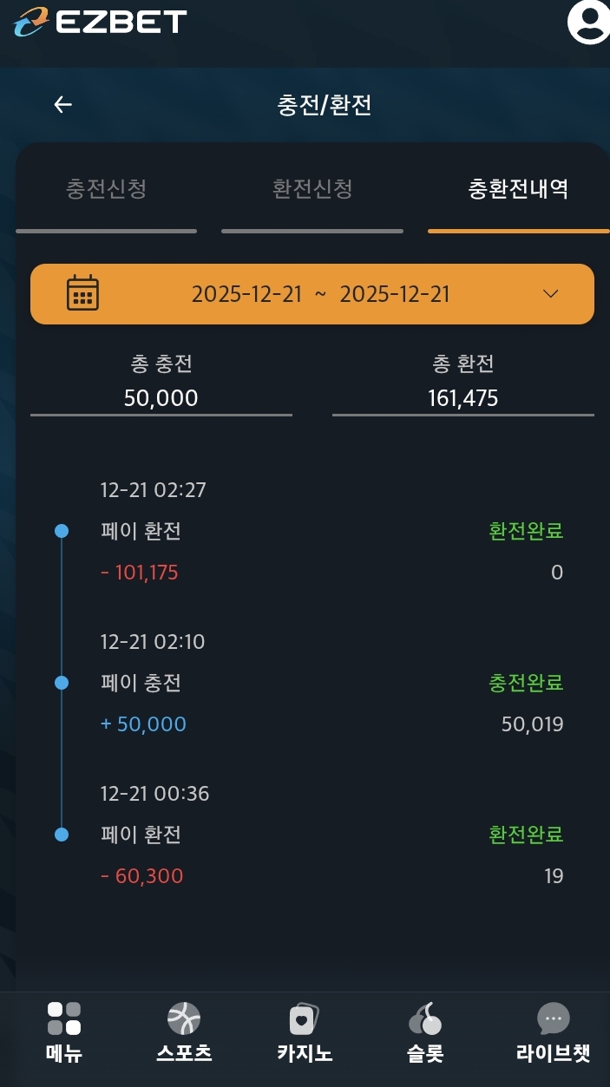The image size is (610, 1087).
Task: Open the 메뉴 grid icon
Action: [63, 1018]
